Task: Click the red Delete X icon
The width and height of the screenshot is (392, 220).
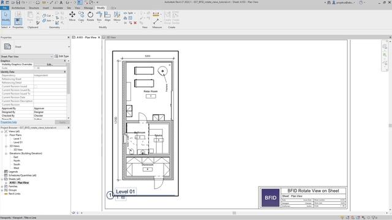Action: (x=135, y=23)
